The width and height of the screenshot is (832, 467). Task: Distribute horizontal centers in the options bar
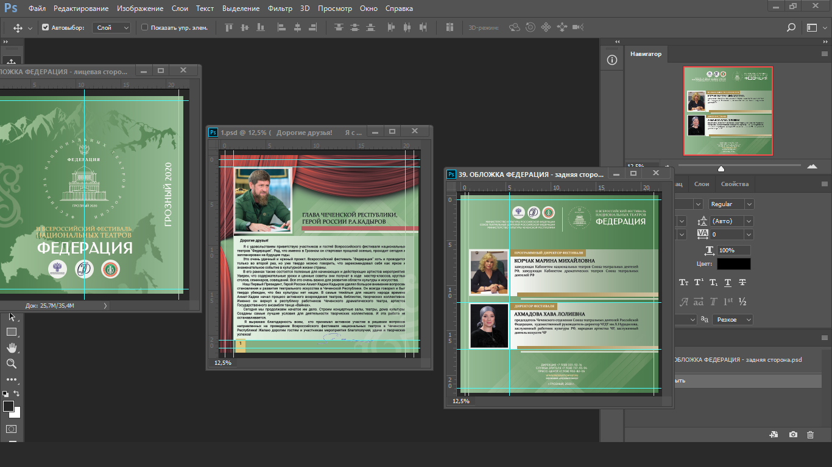pos(407,27)
